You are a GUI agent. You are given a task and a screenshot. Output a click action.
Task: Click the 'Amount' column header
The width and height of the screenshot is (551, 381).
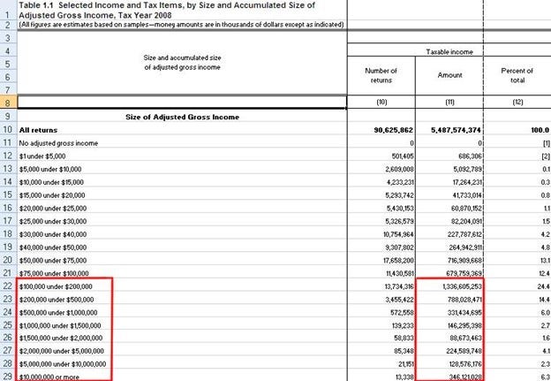point(449,75)
